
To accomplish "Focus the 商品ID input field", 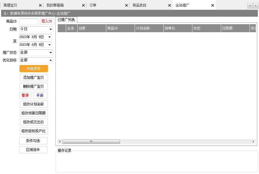I will [x=29, y=21].
